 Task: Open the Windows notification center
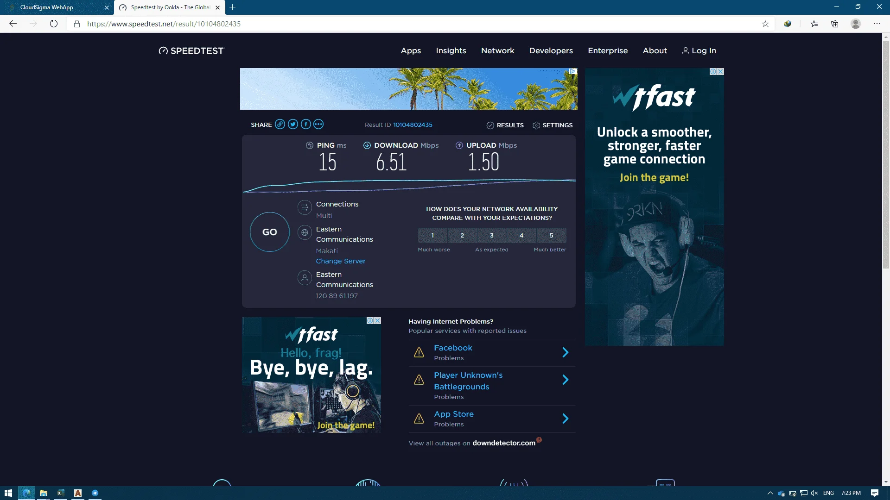pos(875,493)
